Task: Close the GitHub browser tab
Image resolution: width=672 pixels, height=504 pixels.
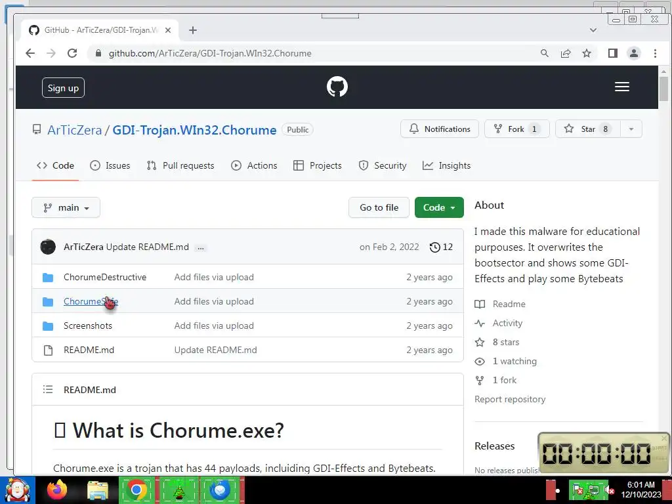Action: click(168, 30)
